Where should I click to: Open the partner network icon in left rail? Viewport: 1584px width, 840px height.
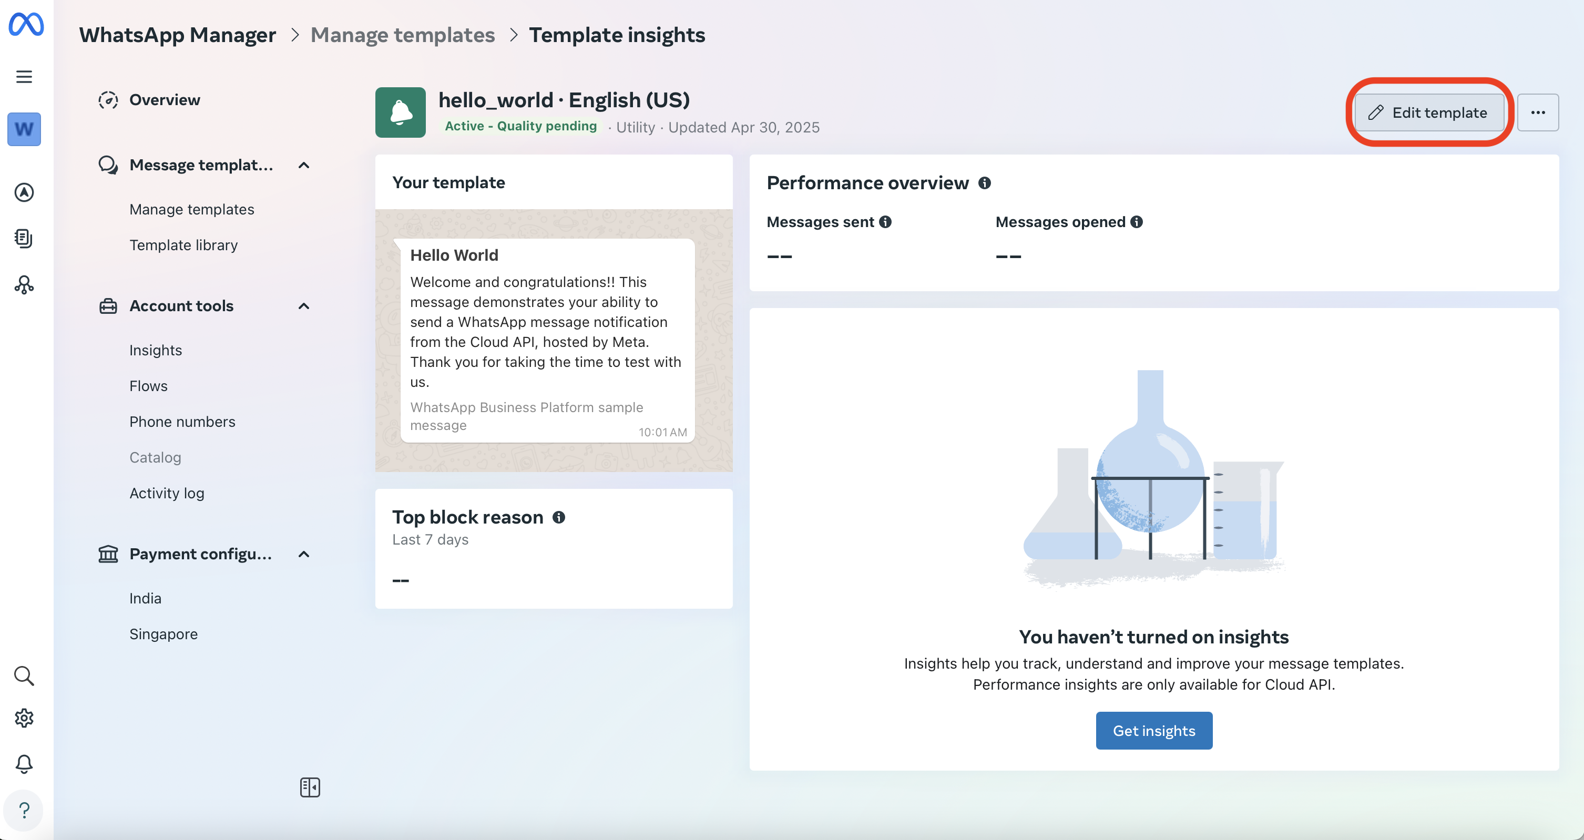point(24,285)
